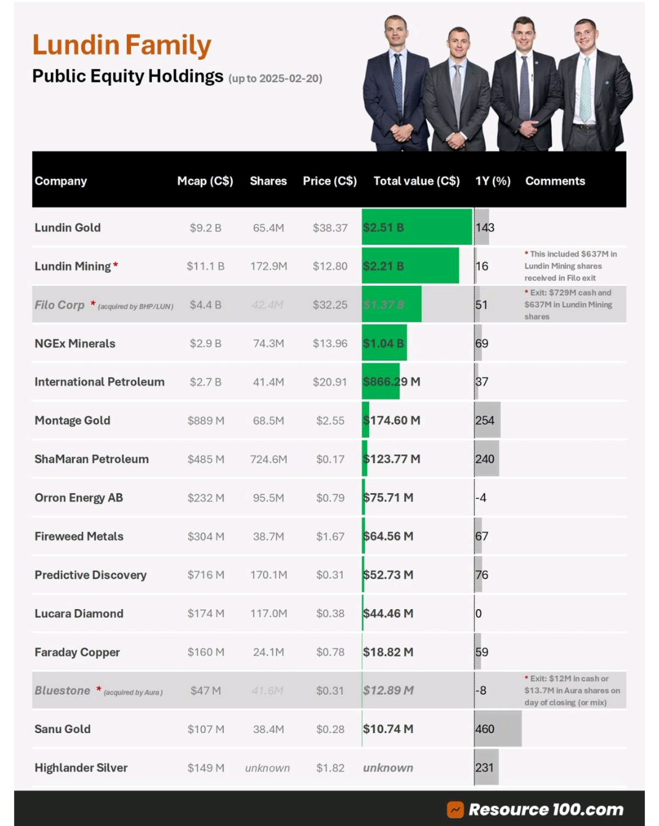This screenshot has width=659, height=826.
Task: Click the $75.71 M total value
Action: click(388, 498)
